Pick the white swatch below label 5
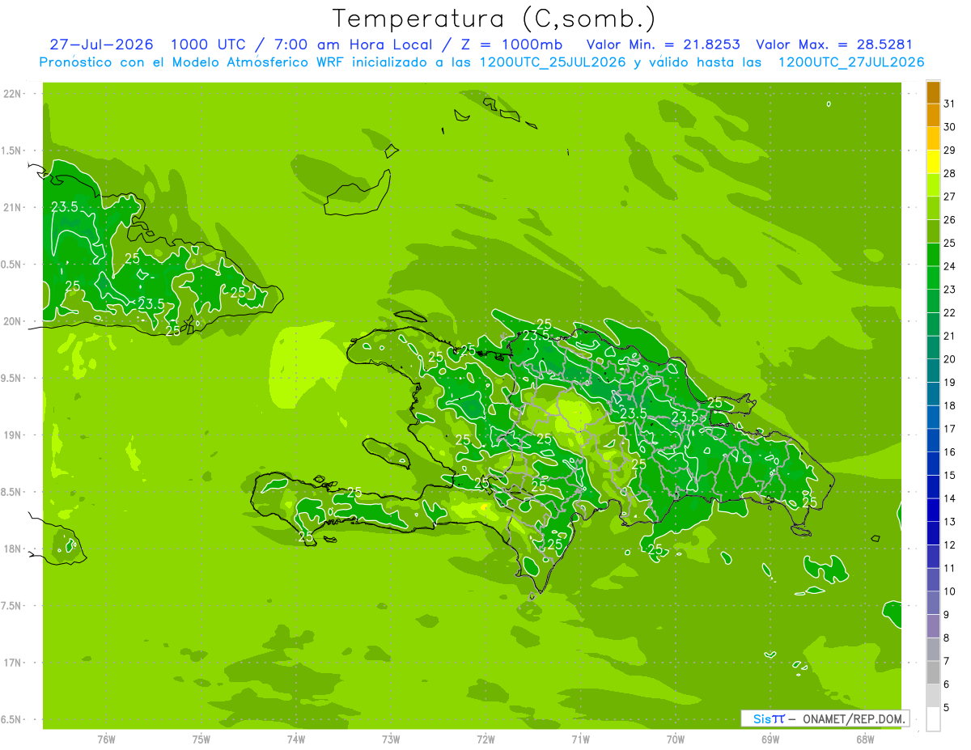 pos(933,719)
